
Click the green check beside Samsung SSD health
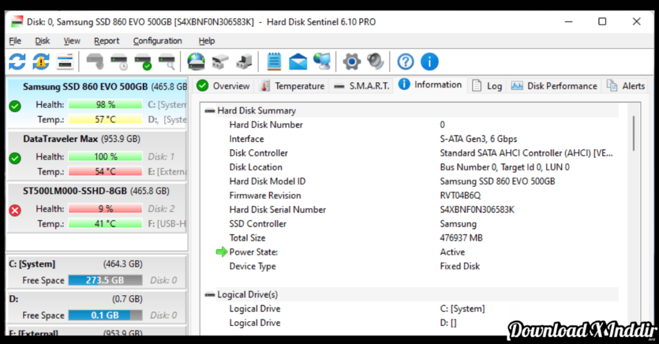tap(15, 106)
